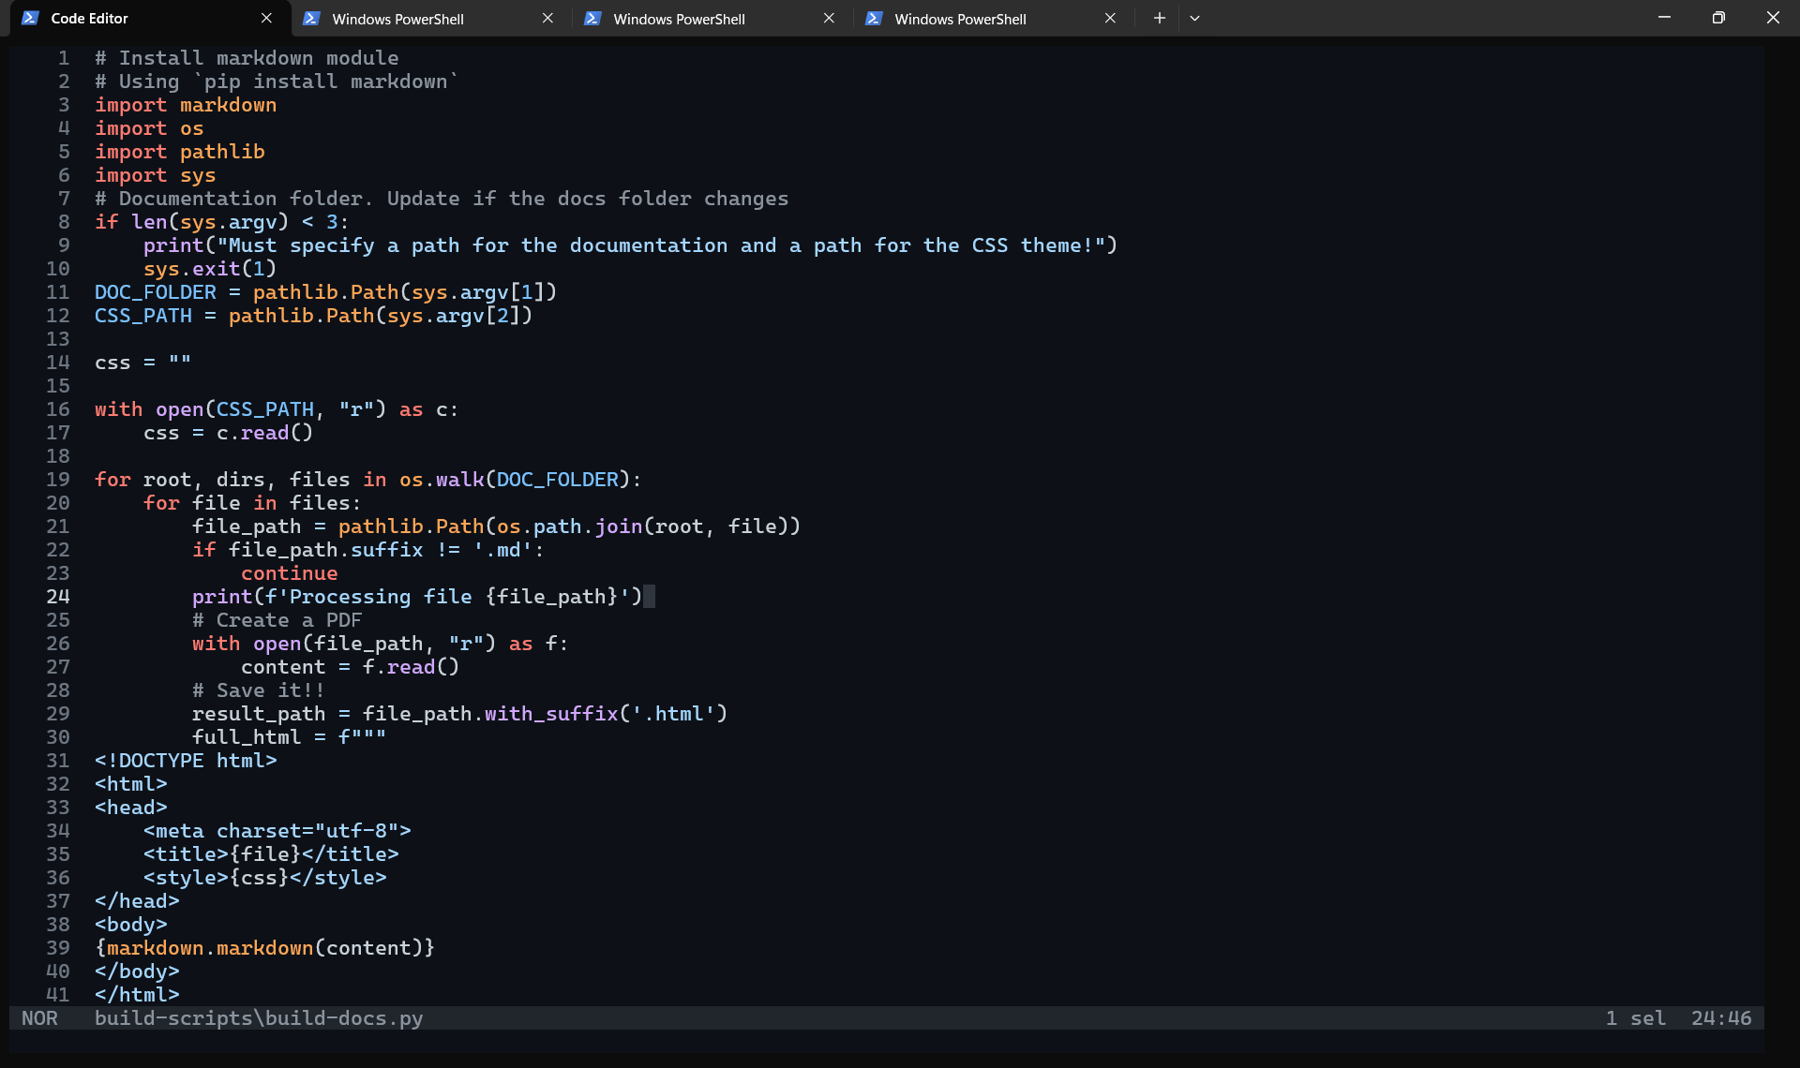Close the second tab, a Windows PowerShell tab
The image size is (1800, 1068).
coord(547,19)
